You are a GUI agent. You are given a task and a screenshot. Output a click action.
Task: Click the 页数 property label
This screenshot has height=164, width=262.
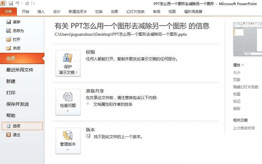(x=237, y=80)
